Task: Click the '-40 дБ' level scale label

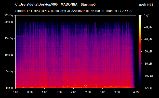Action: [148, 39]
